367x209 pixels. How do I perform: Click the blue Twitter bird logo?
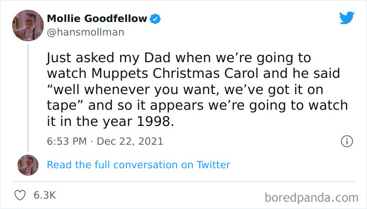(347, 18)
